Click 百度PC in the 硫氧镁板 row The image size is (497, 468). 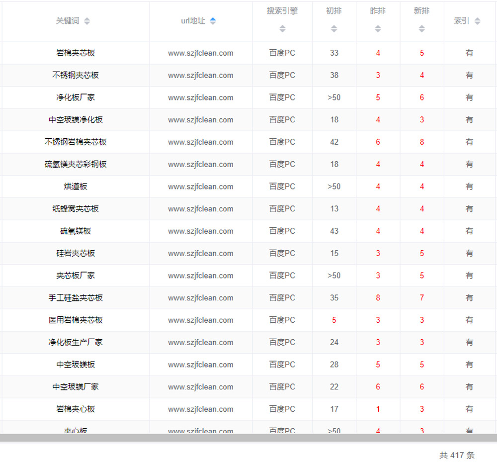(x=282, y=231)
